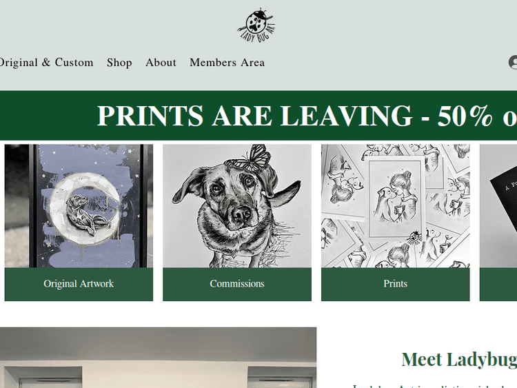This screenshot has width=517, height=388.
Task: Open the Shop menu item
Action: click(x=119, y=62)
